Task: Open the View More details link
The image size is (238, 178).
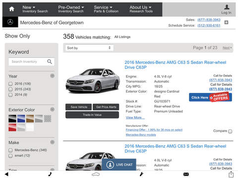Action: click(x=135, y=118)
